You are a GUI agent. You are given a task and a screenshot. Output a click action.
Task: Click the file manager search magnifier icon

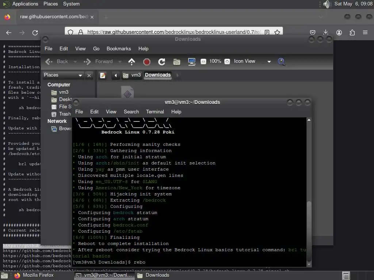click(282, 62)
